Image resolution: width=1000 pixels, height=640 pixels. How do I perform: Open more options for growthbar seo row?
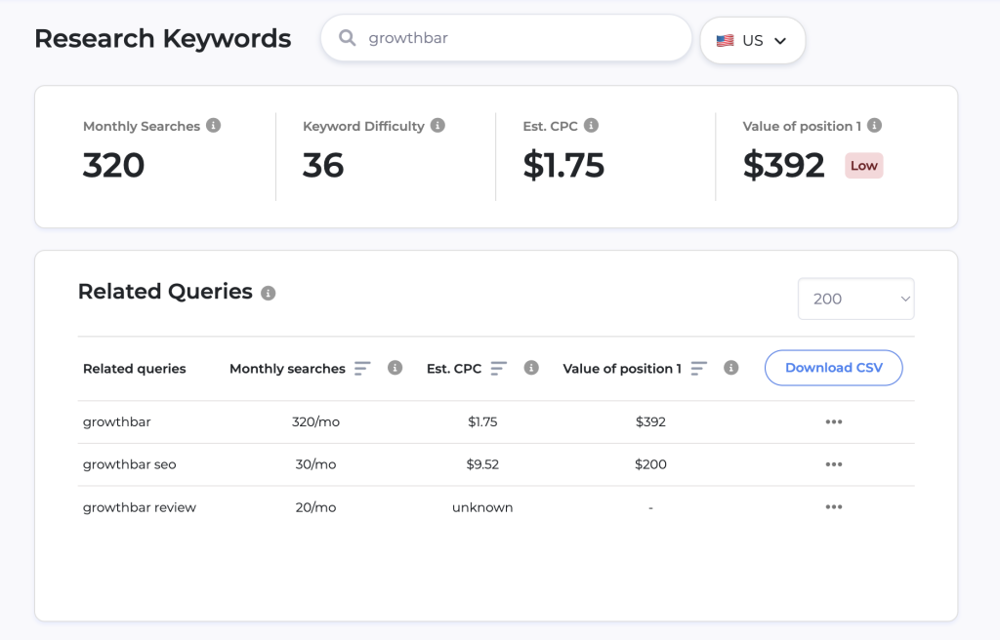834,464
